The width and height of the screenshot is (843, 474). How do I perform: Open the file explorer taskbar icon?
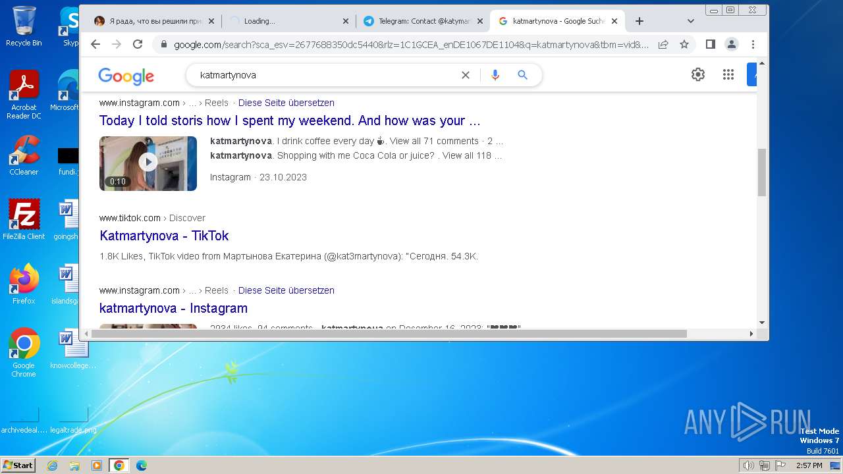click(x=74, y=465)
